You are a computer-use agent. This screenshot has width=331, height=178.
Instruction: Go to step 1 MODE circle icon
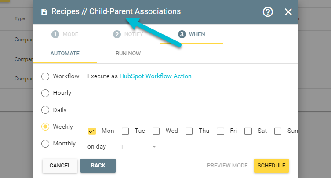(55, 34)
